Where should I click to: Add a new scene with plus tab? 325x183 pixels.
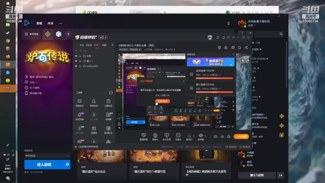click(x=113, y=45)
